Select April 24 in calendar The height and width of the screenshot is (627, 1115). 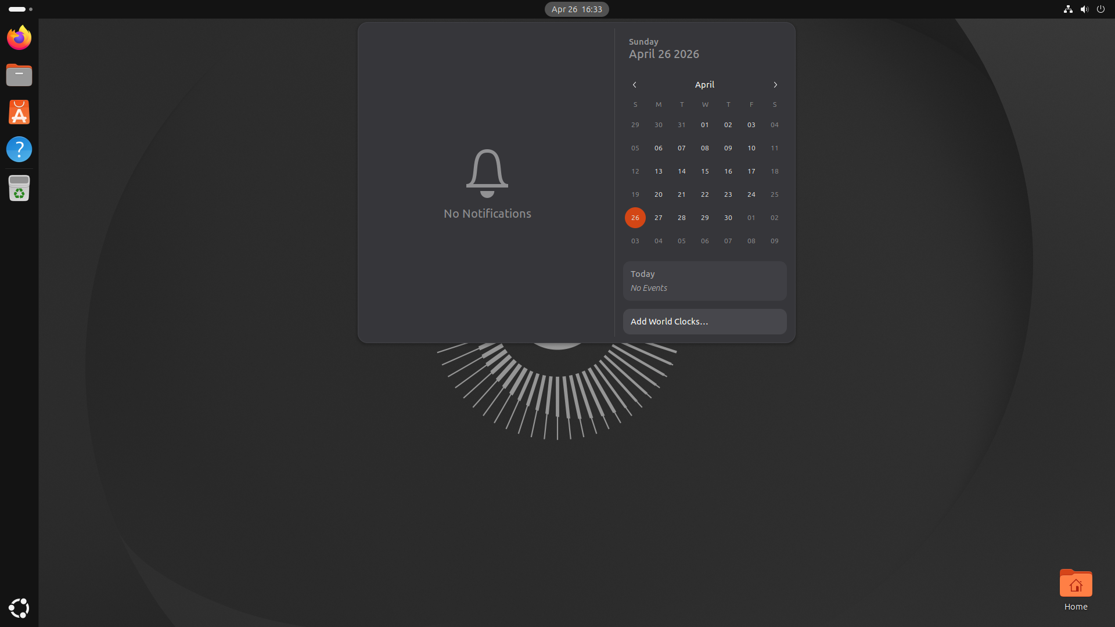tap(751, 194)
